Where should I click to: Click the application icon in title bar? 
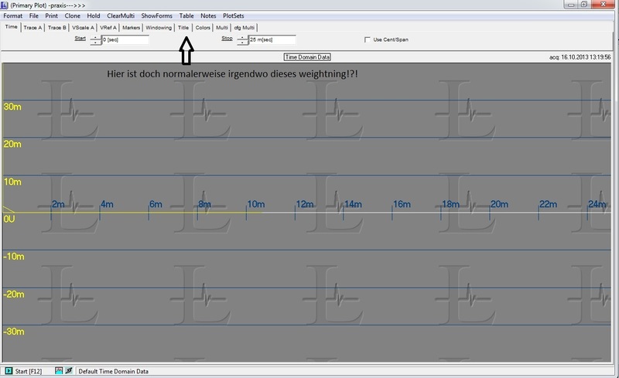click(5, 5)
